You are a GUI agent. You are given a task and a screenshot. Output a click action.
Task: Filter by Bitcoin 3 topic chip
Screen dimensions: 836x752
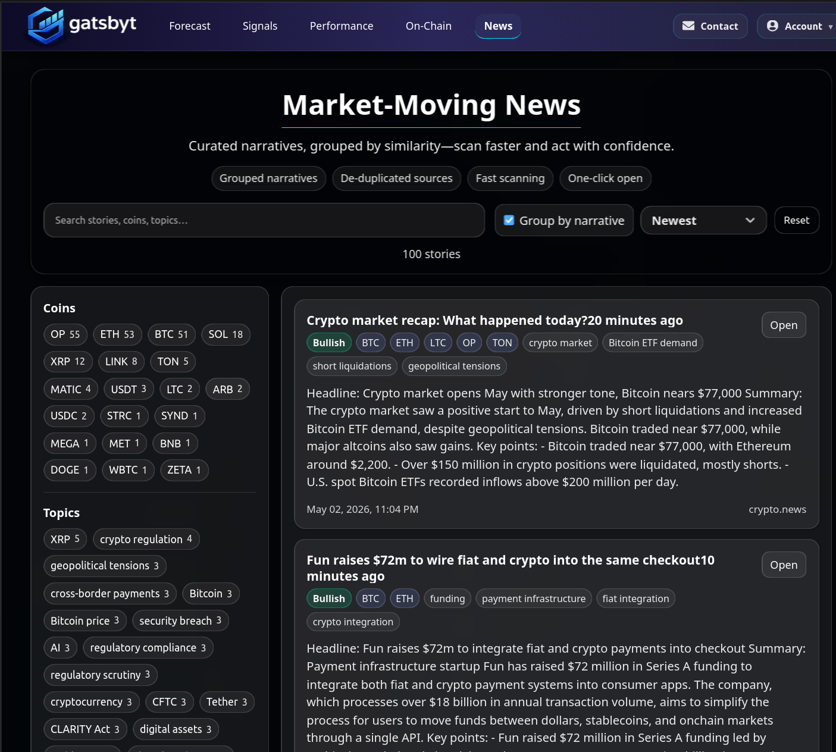pos(211,594)
